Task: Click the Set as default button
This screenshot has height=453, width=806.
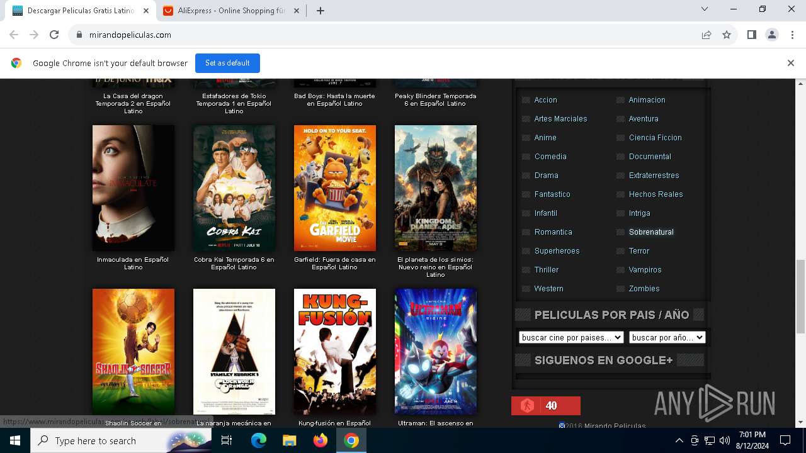Action: [227, 63]
